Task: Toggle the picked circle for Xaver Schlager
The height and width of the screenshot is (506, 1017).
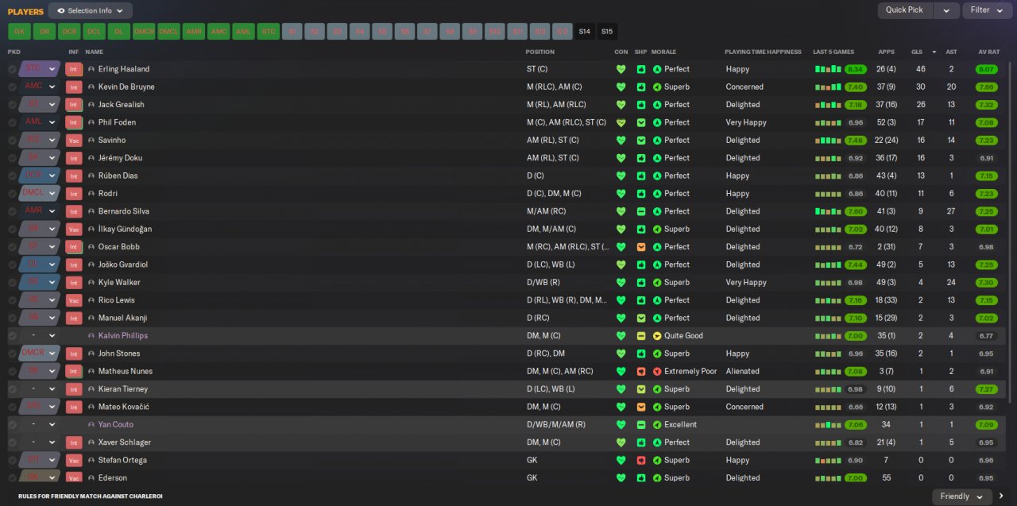Action: tap(13, 442)
